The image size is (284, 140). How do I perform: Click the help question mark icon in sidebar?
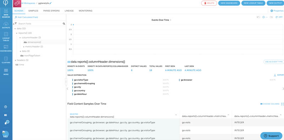(x=6, y=107)
